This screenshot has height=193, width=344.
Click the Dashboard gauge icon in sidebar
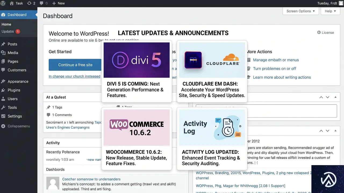[x=3, y=15]
